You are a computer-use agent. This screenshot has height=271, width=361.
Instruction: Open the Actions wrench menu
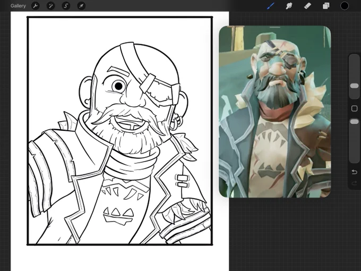pyautogui.click(x=35, y=6)
